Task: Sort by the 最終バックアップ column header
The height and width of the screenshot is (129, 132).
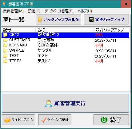Action: point(111,30)
